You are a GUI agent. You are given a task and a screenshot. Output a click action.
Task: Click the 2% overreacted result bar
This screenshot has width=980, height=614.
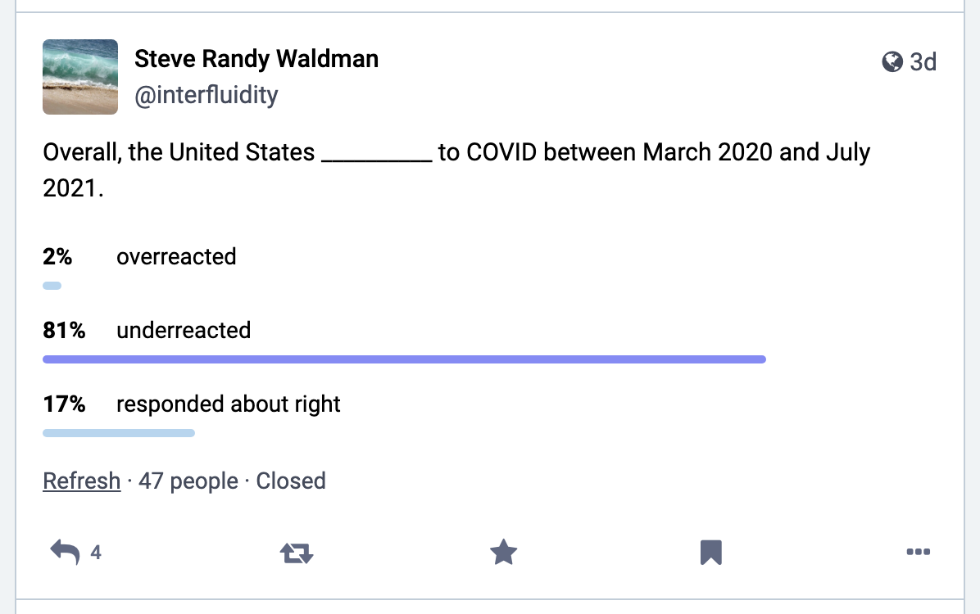52,286
